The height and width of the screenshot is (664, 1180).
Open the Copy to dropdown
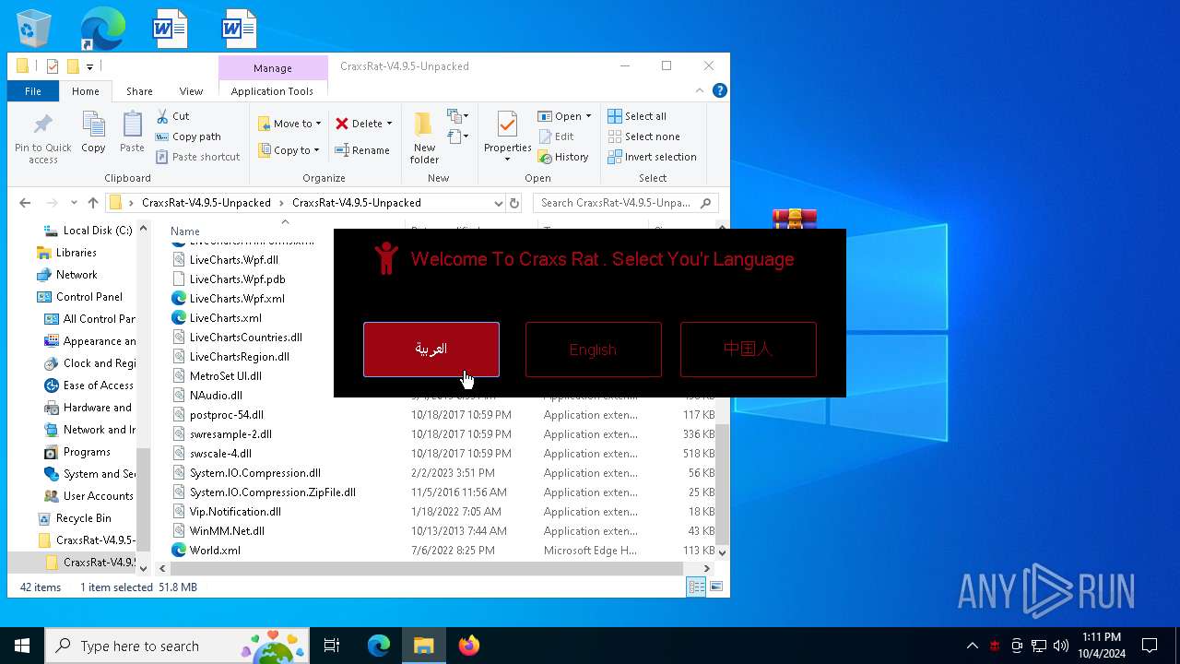coord(289,150)
